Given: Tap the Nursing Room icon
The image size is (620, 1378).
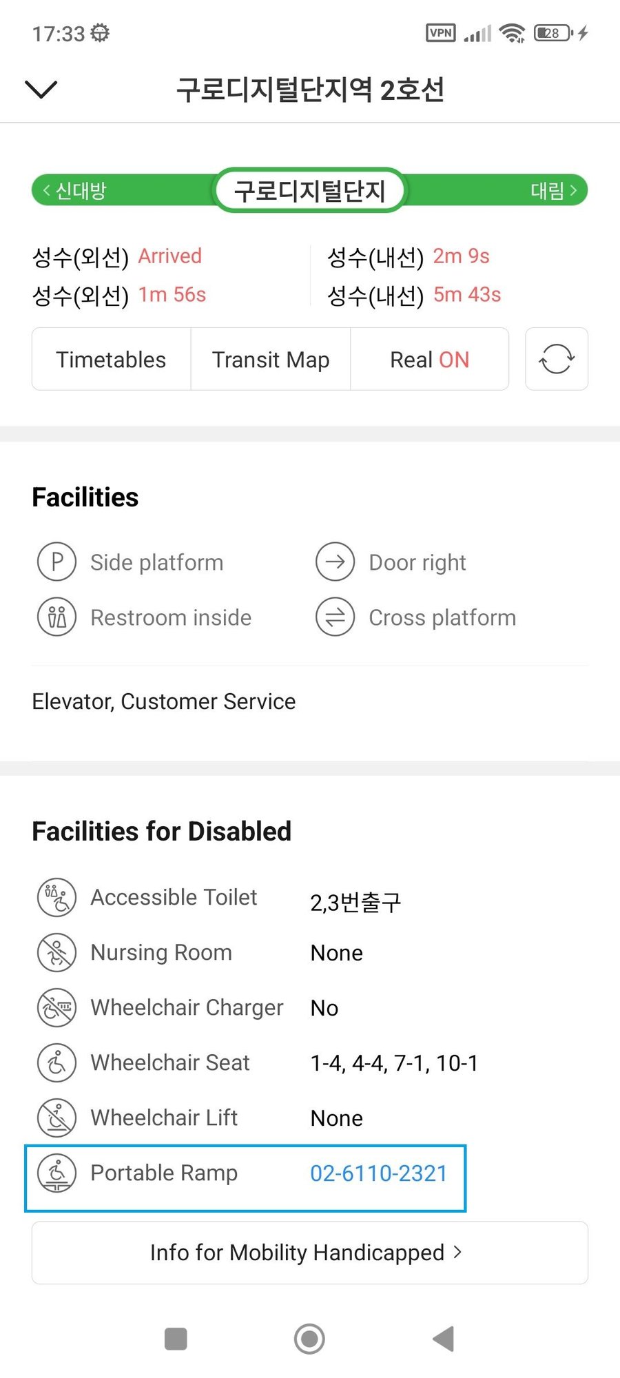Looking at the screenshot, I should point(56,952).
